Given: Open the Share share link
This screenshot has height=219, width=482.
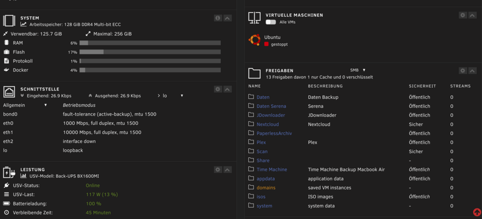Looking at the screenshot, I should coord(263,161).
